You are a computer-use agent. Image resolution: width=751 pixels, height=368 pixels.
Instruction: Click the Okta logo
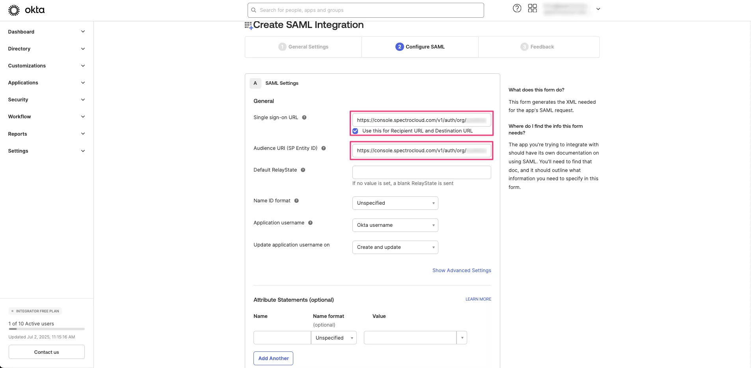tap(26, 10)
